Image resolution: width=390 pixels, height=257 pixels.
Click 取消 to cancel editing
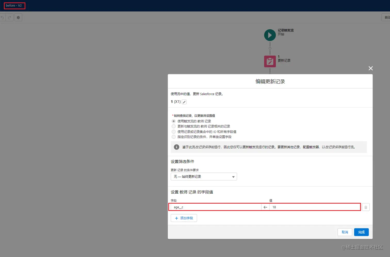pyautogui.click(x=345, y=232)
